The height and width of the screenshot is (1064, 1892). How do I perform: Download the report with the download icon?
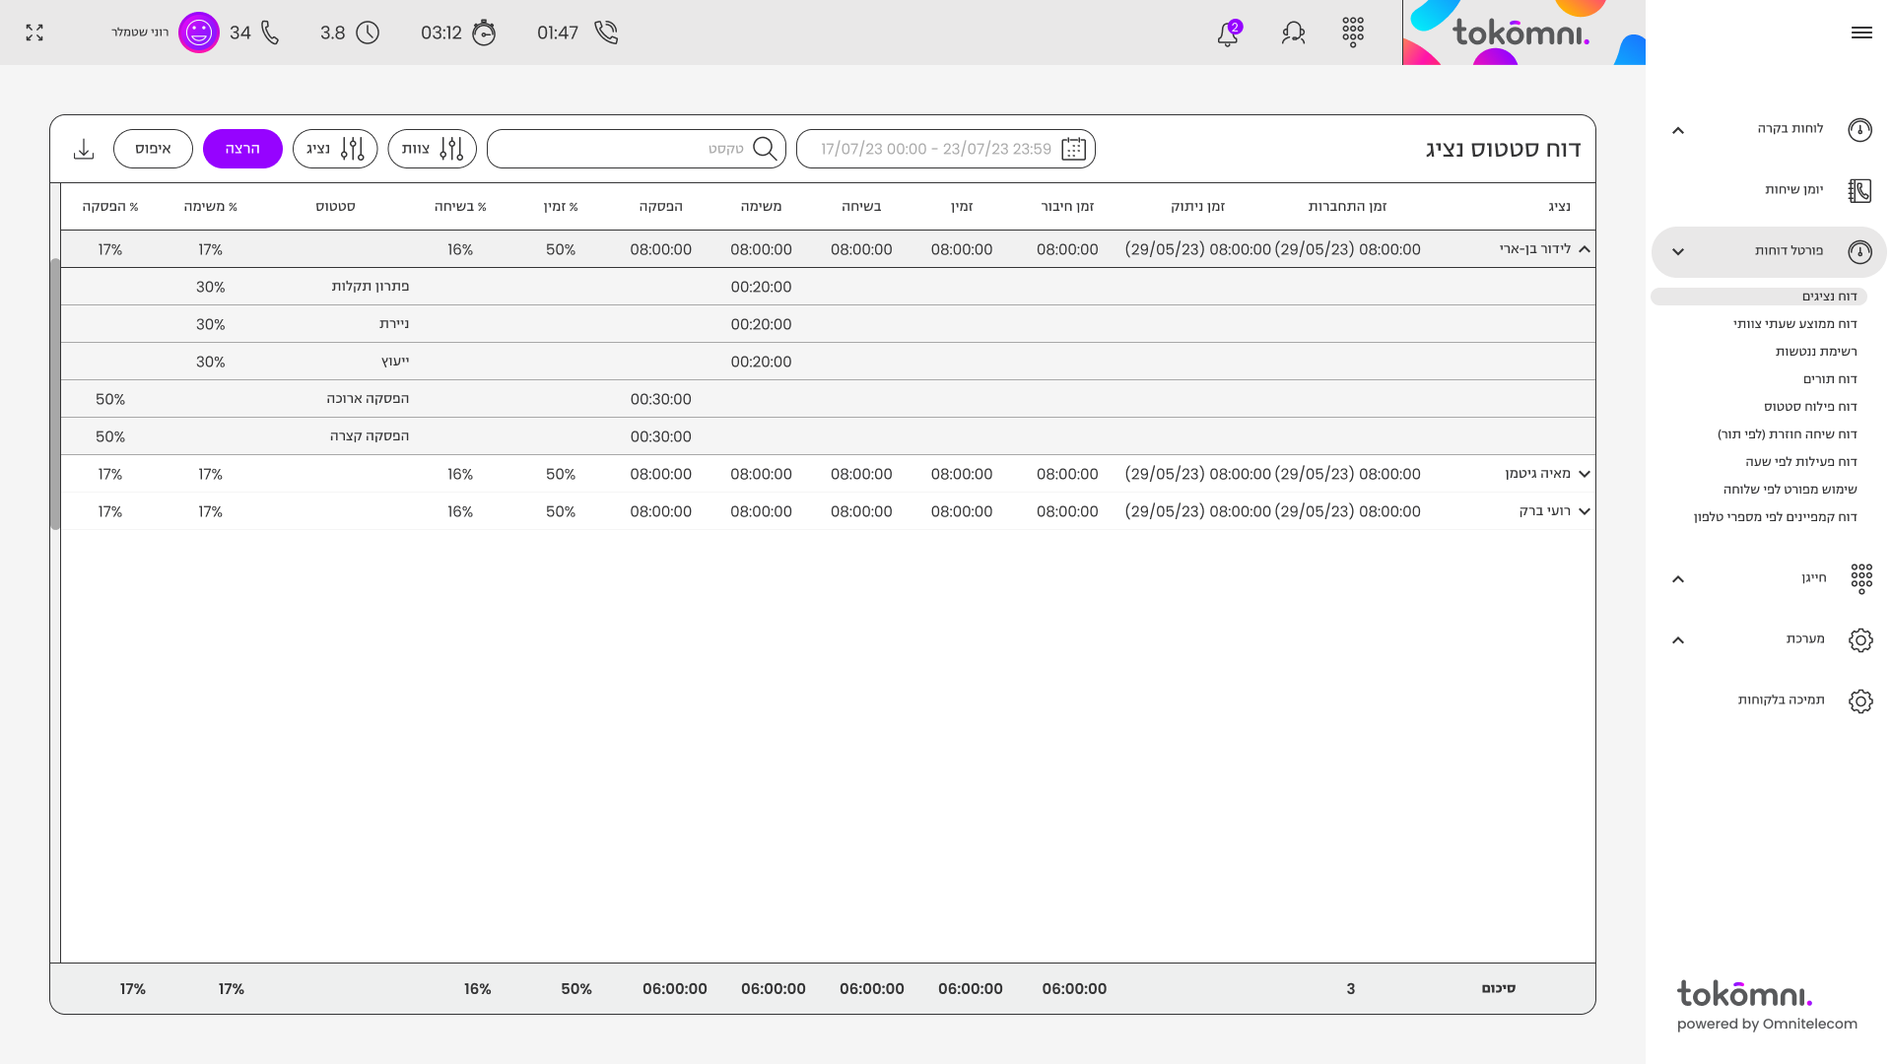tap(84, 149)
